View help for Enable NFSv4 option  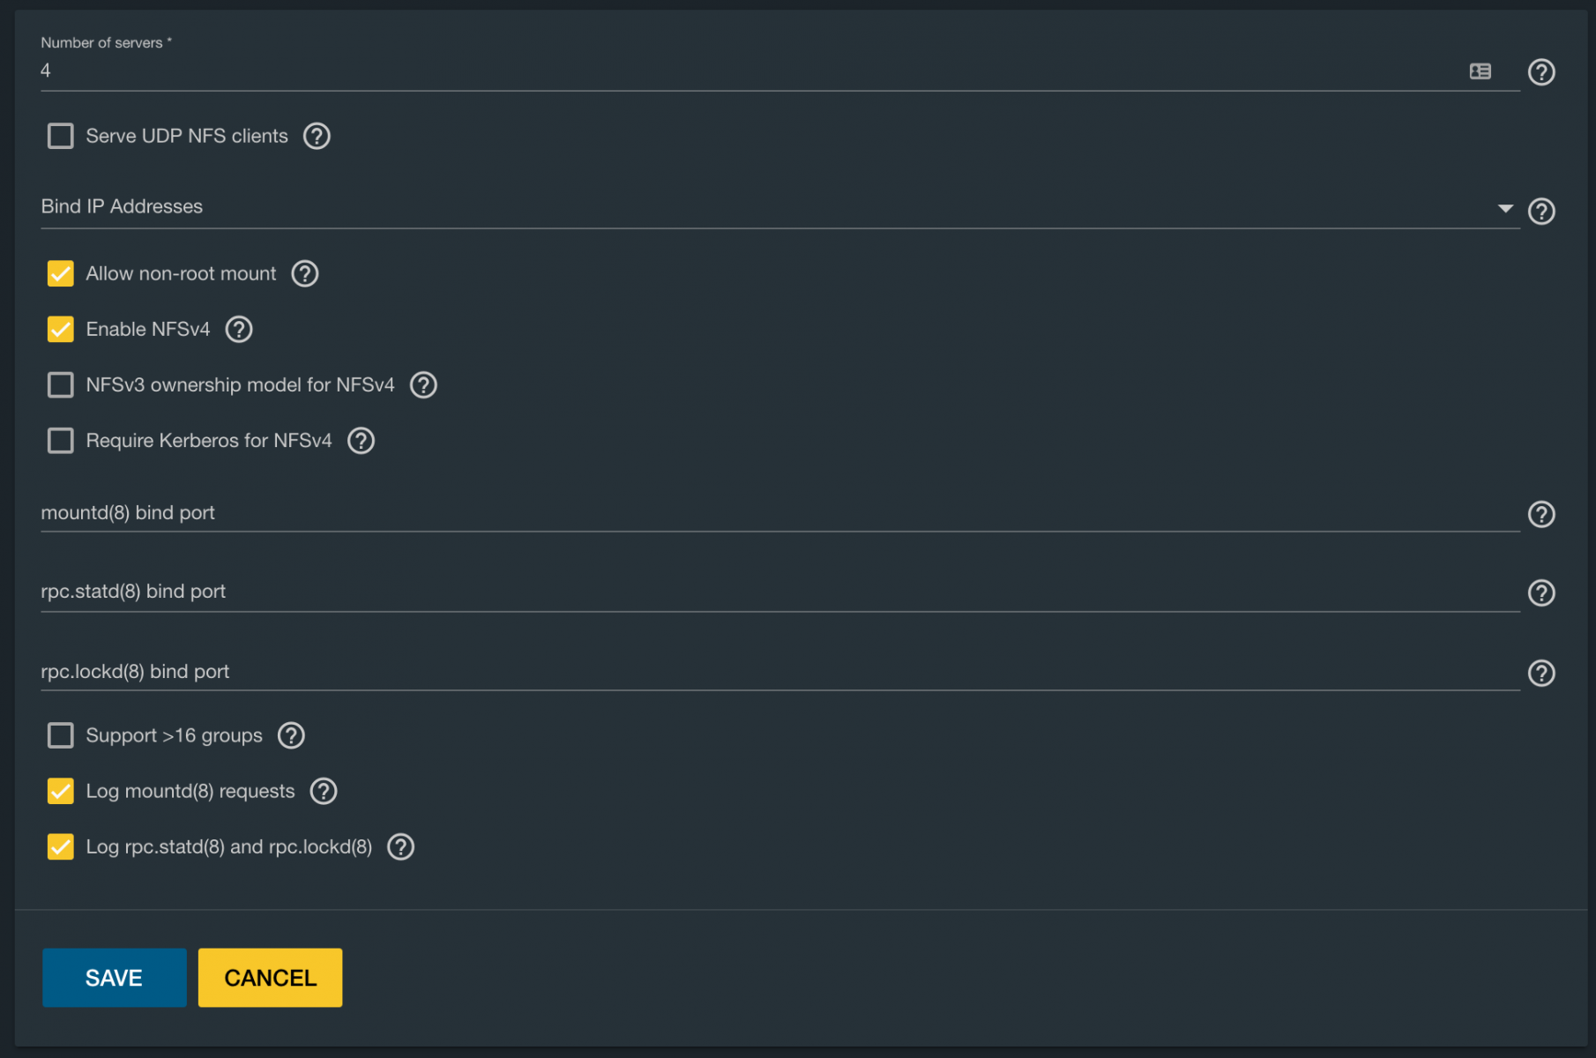tap(239, 329)
